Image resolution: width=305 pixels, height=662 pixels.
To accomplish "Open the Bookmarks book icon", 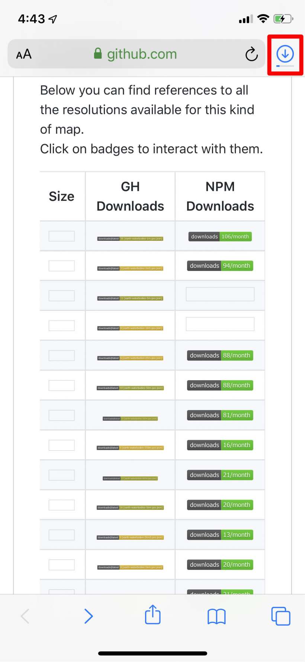I will [x=216, y=616].
